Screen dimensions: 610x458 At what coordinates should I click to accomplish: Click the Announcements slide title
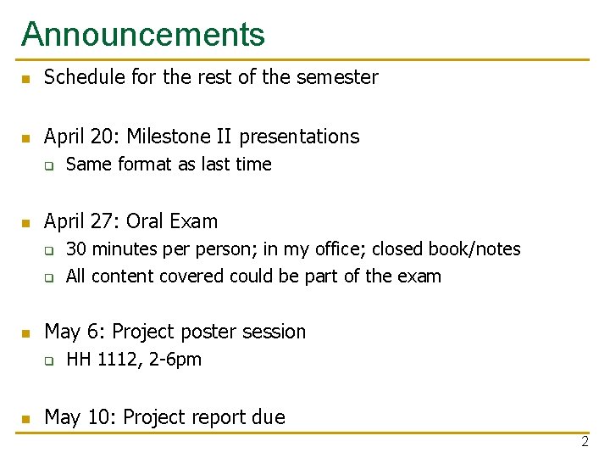142,34
